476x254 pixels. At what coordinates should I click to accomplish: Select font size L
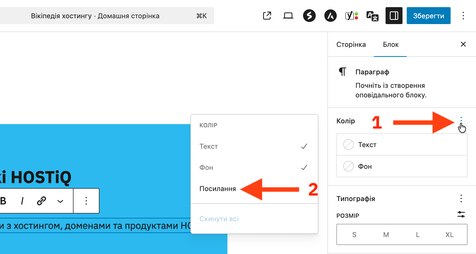[418, 234]
